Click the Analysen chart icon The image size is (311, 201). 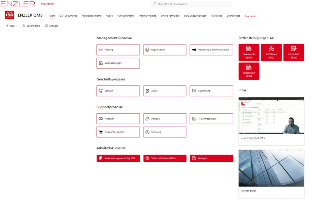pos(46,26)
